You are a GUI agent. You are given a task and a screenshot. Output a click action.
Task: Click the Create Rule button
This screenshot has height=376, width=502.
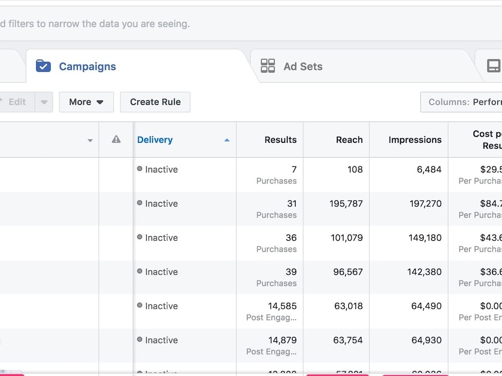click(155, 102)
